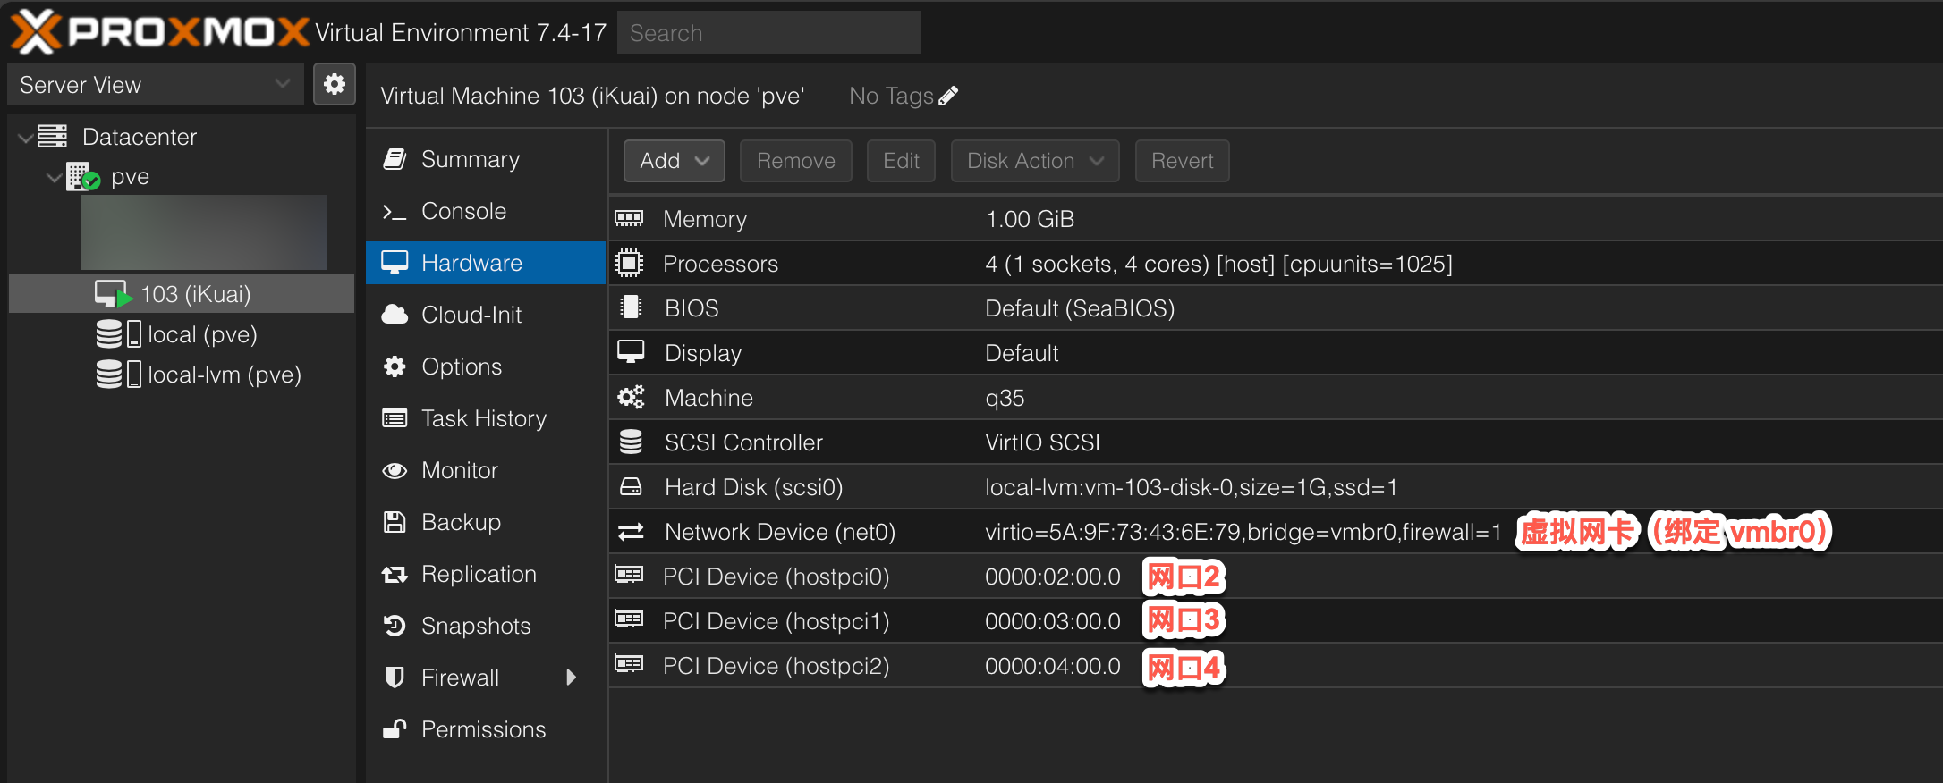Screen dimensions: 1943x783
Task: Click the Network Device (net0) arrows icon
Action: (x=631, y=532)
